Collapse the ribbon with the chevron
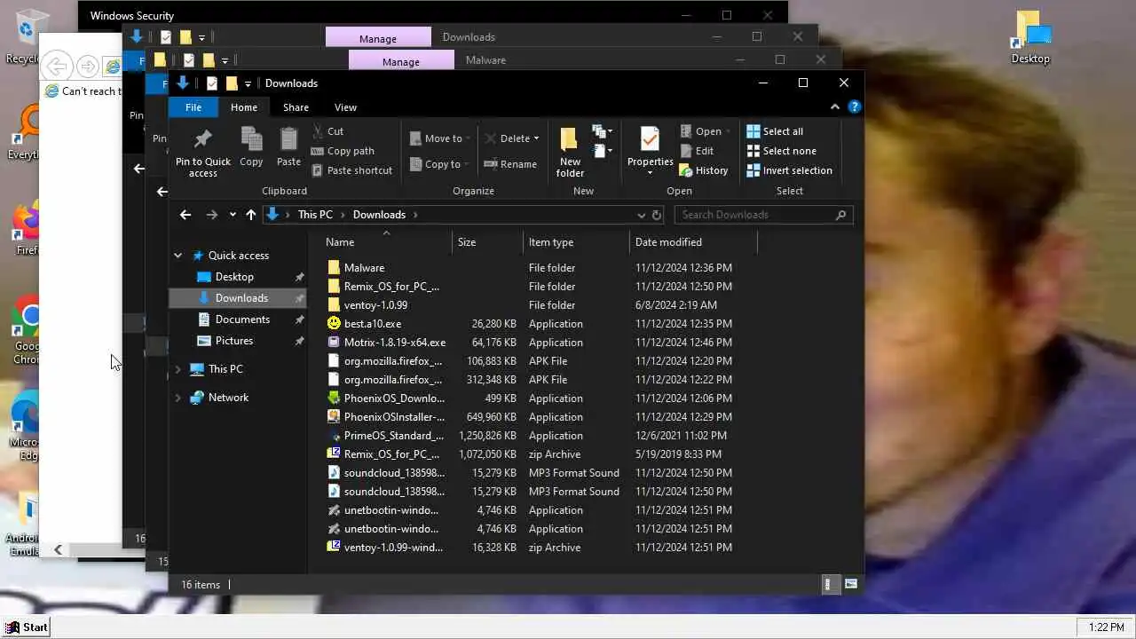The width and height of the screenshot is (1136, 639). pos(834,106)
